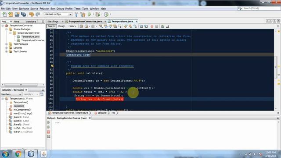Switch to the Files panel tab
Viewport: 281px width, 158px height.
pos(16,22)
